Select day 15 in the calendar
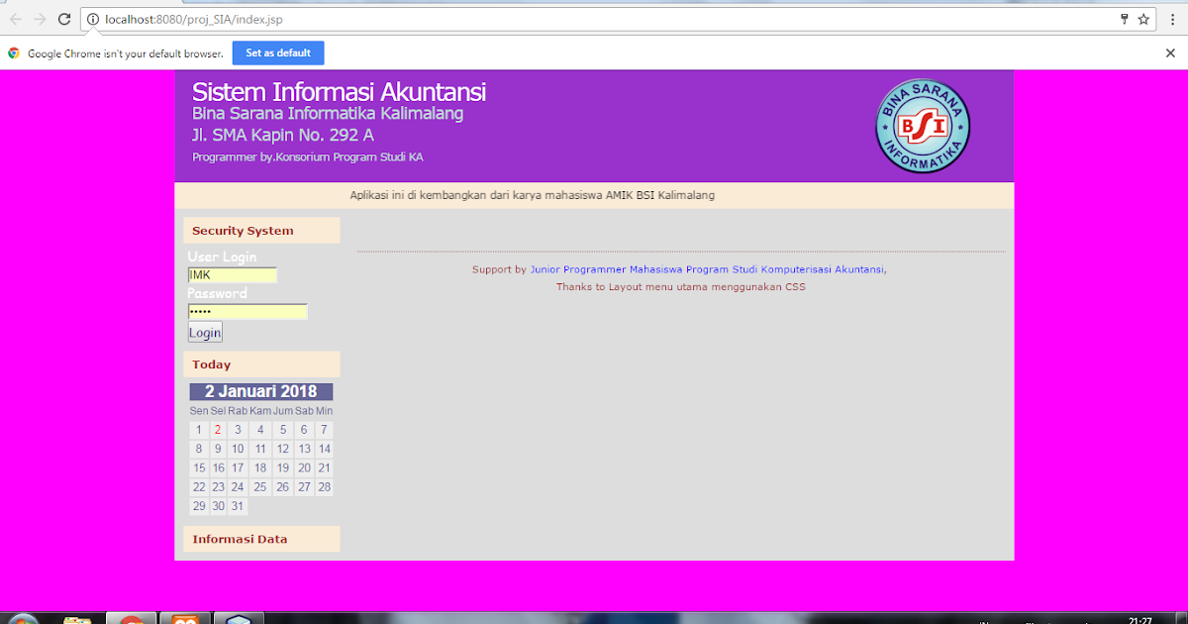Image resolution: width=1188 pixels, height=624 pixels. click(x=199, y=468)
